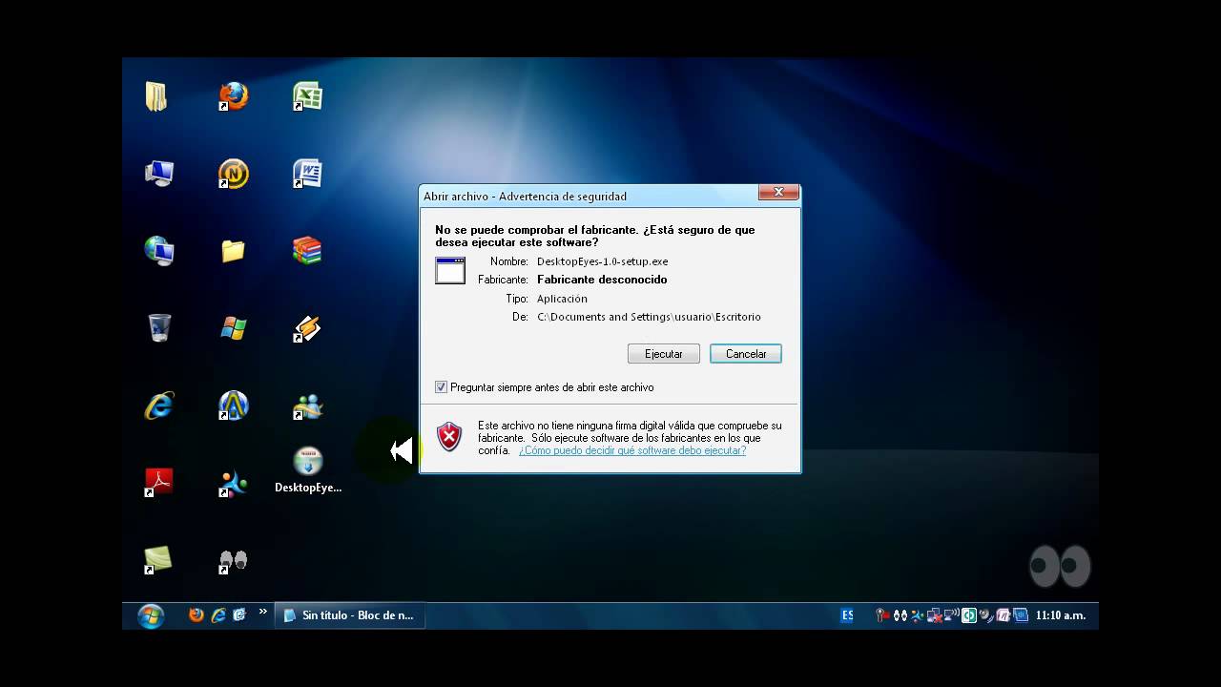
Task: Click the 11:10 a.m. clock
Action: pos(1061,615)
